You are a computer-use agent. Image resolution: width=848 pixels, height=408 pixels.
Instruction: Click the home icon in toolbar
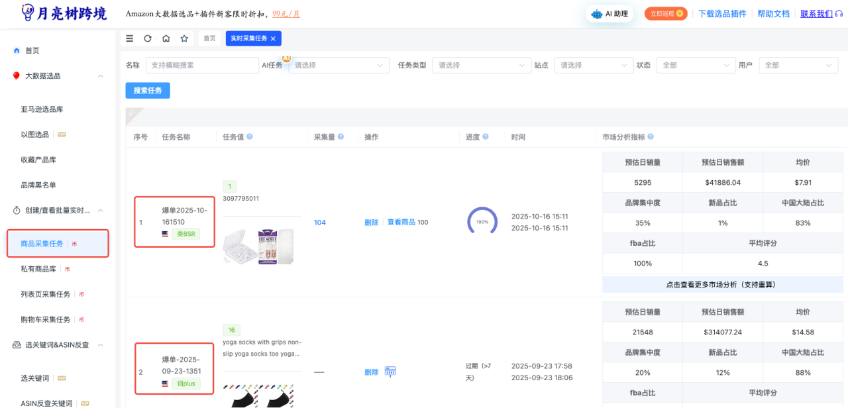(166, 38)
